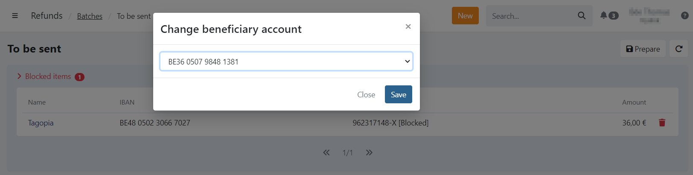Open the Tagopia name link
The height and width of the screenshot is (175, 693).
tap(41, 123)
